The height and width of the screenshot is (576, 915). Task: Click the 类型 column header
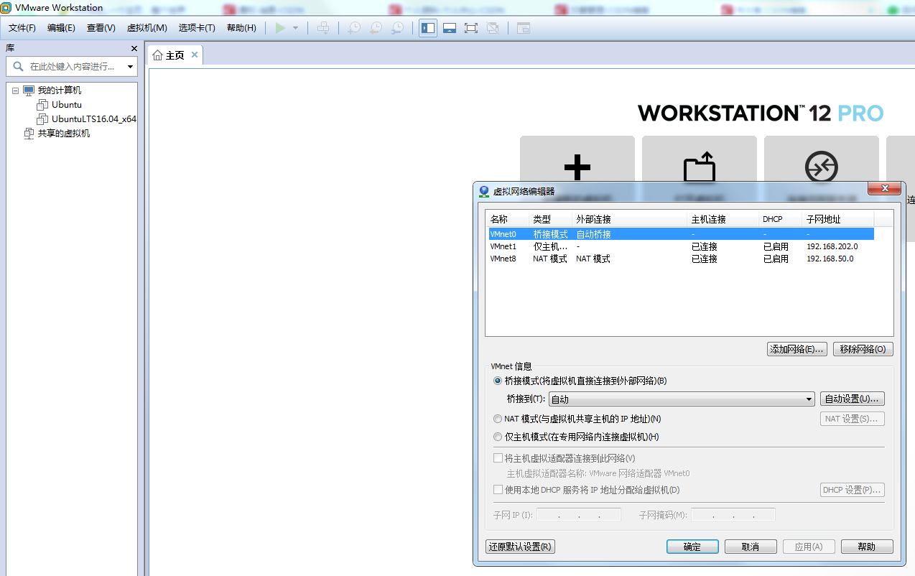(551, 219)
